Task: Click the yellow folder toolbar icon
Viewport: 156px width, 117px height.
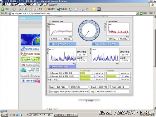Action: coord(94,9)
